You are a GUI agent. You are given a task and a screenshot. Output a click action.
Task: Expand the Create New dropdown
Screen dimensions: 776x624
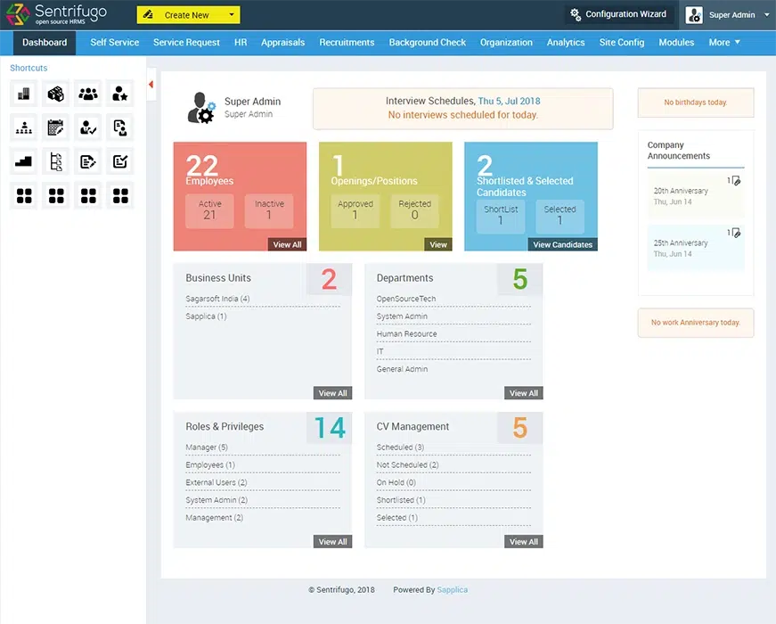232,15
